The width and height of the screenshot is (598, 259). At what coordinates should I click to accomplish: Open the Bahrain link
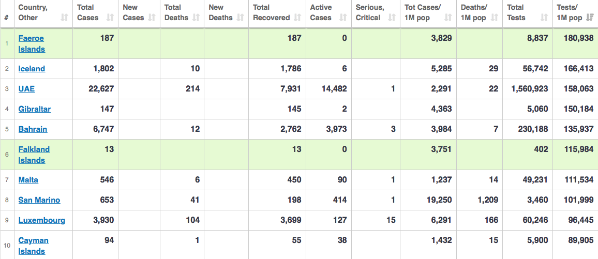(33, 129)
